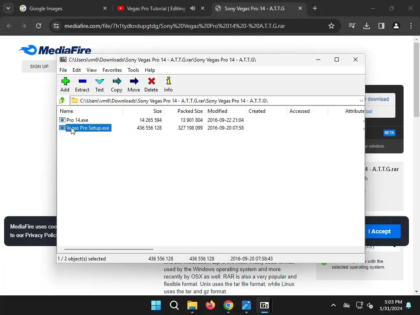Click MediaFire SIGN UP button
Screen dimensions: 420x315
[x=39, y=66]
